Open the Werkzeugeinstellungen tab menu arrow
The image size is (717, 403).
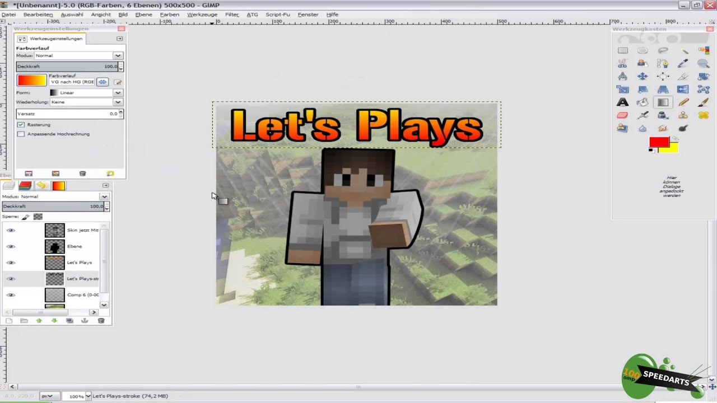click(119, 39)
